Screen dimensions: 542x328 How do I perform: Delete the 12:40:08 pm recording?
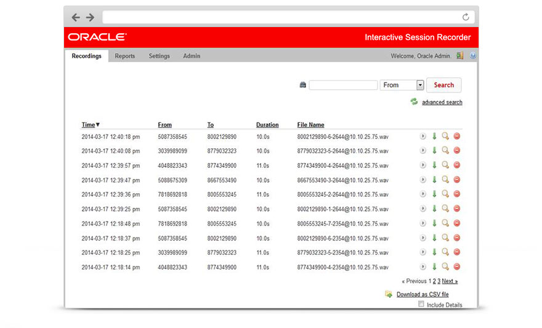tap(457, 151)
